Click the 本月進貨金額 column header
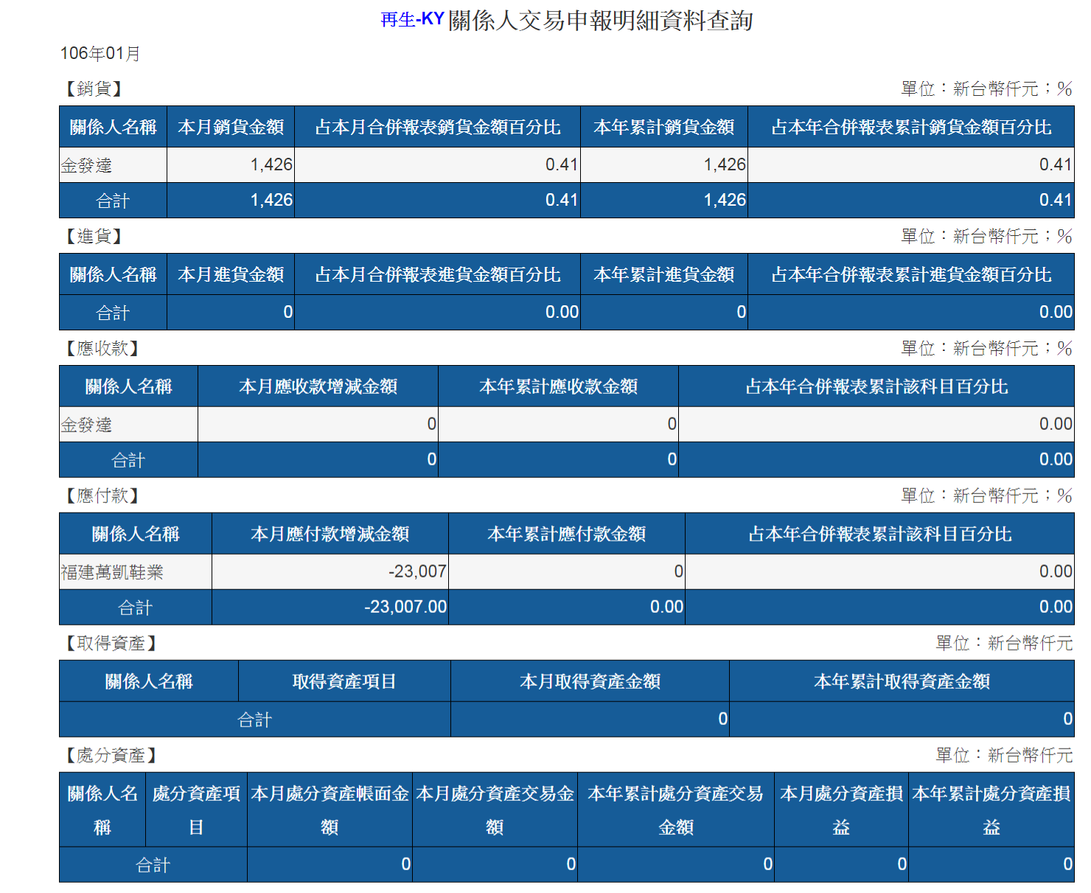Image resolution: width=1091 pixels, height=893 pixels. 231,274
